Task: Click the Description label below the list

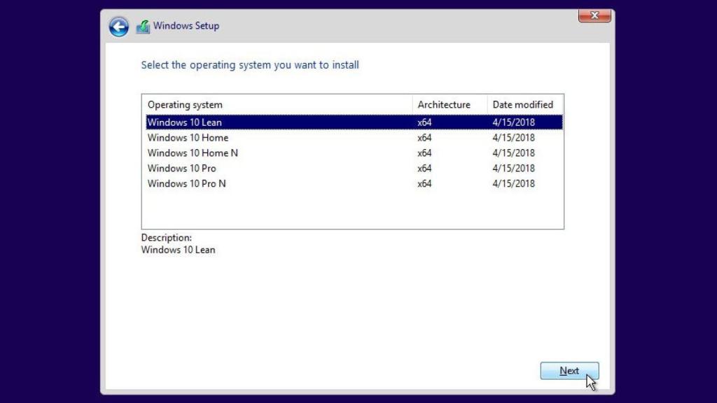Action: pos(166,238)
